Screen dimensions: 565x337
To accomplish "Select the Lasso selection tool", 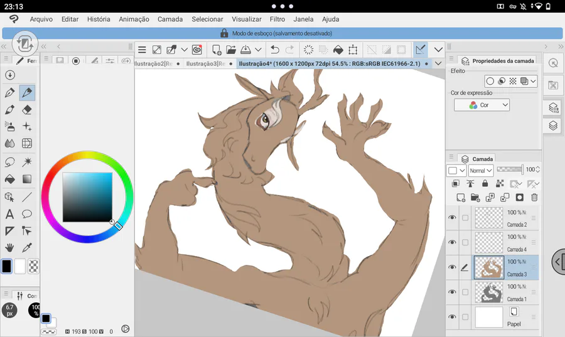I will (9, 162).
